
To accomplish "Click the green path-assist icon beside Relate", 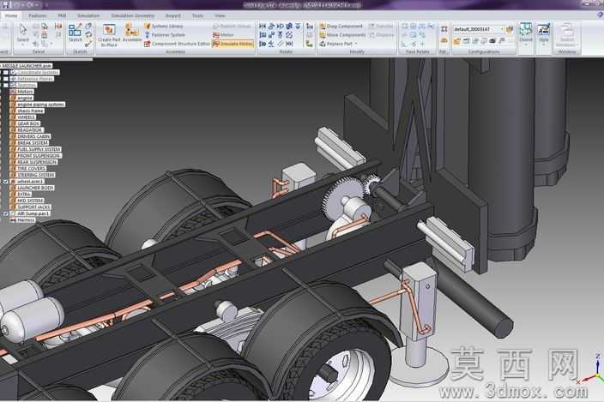I will click(310, 44).
